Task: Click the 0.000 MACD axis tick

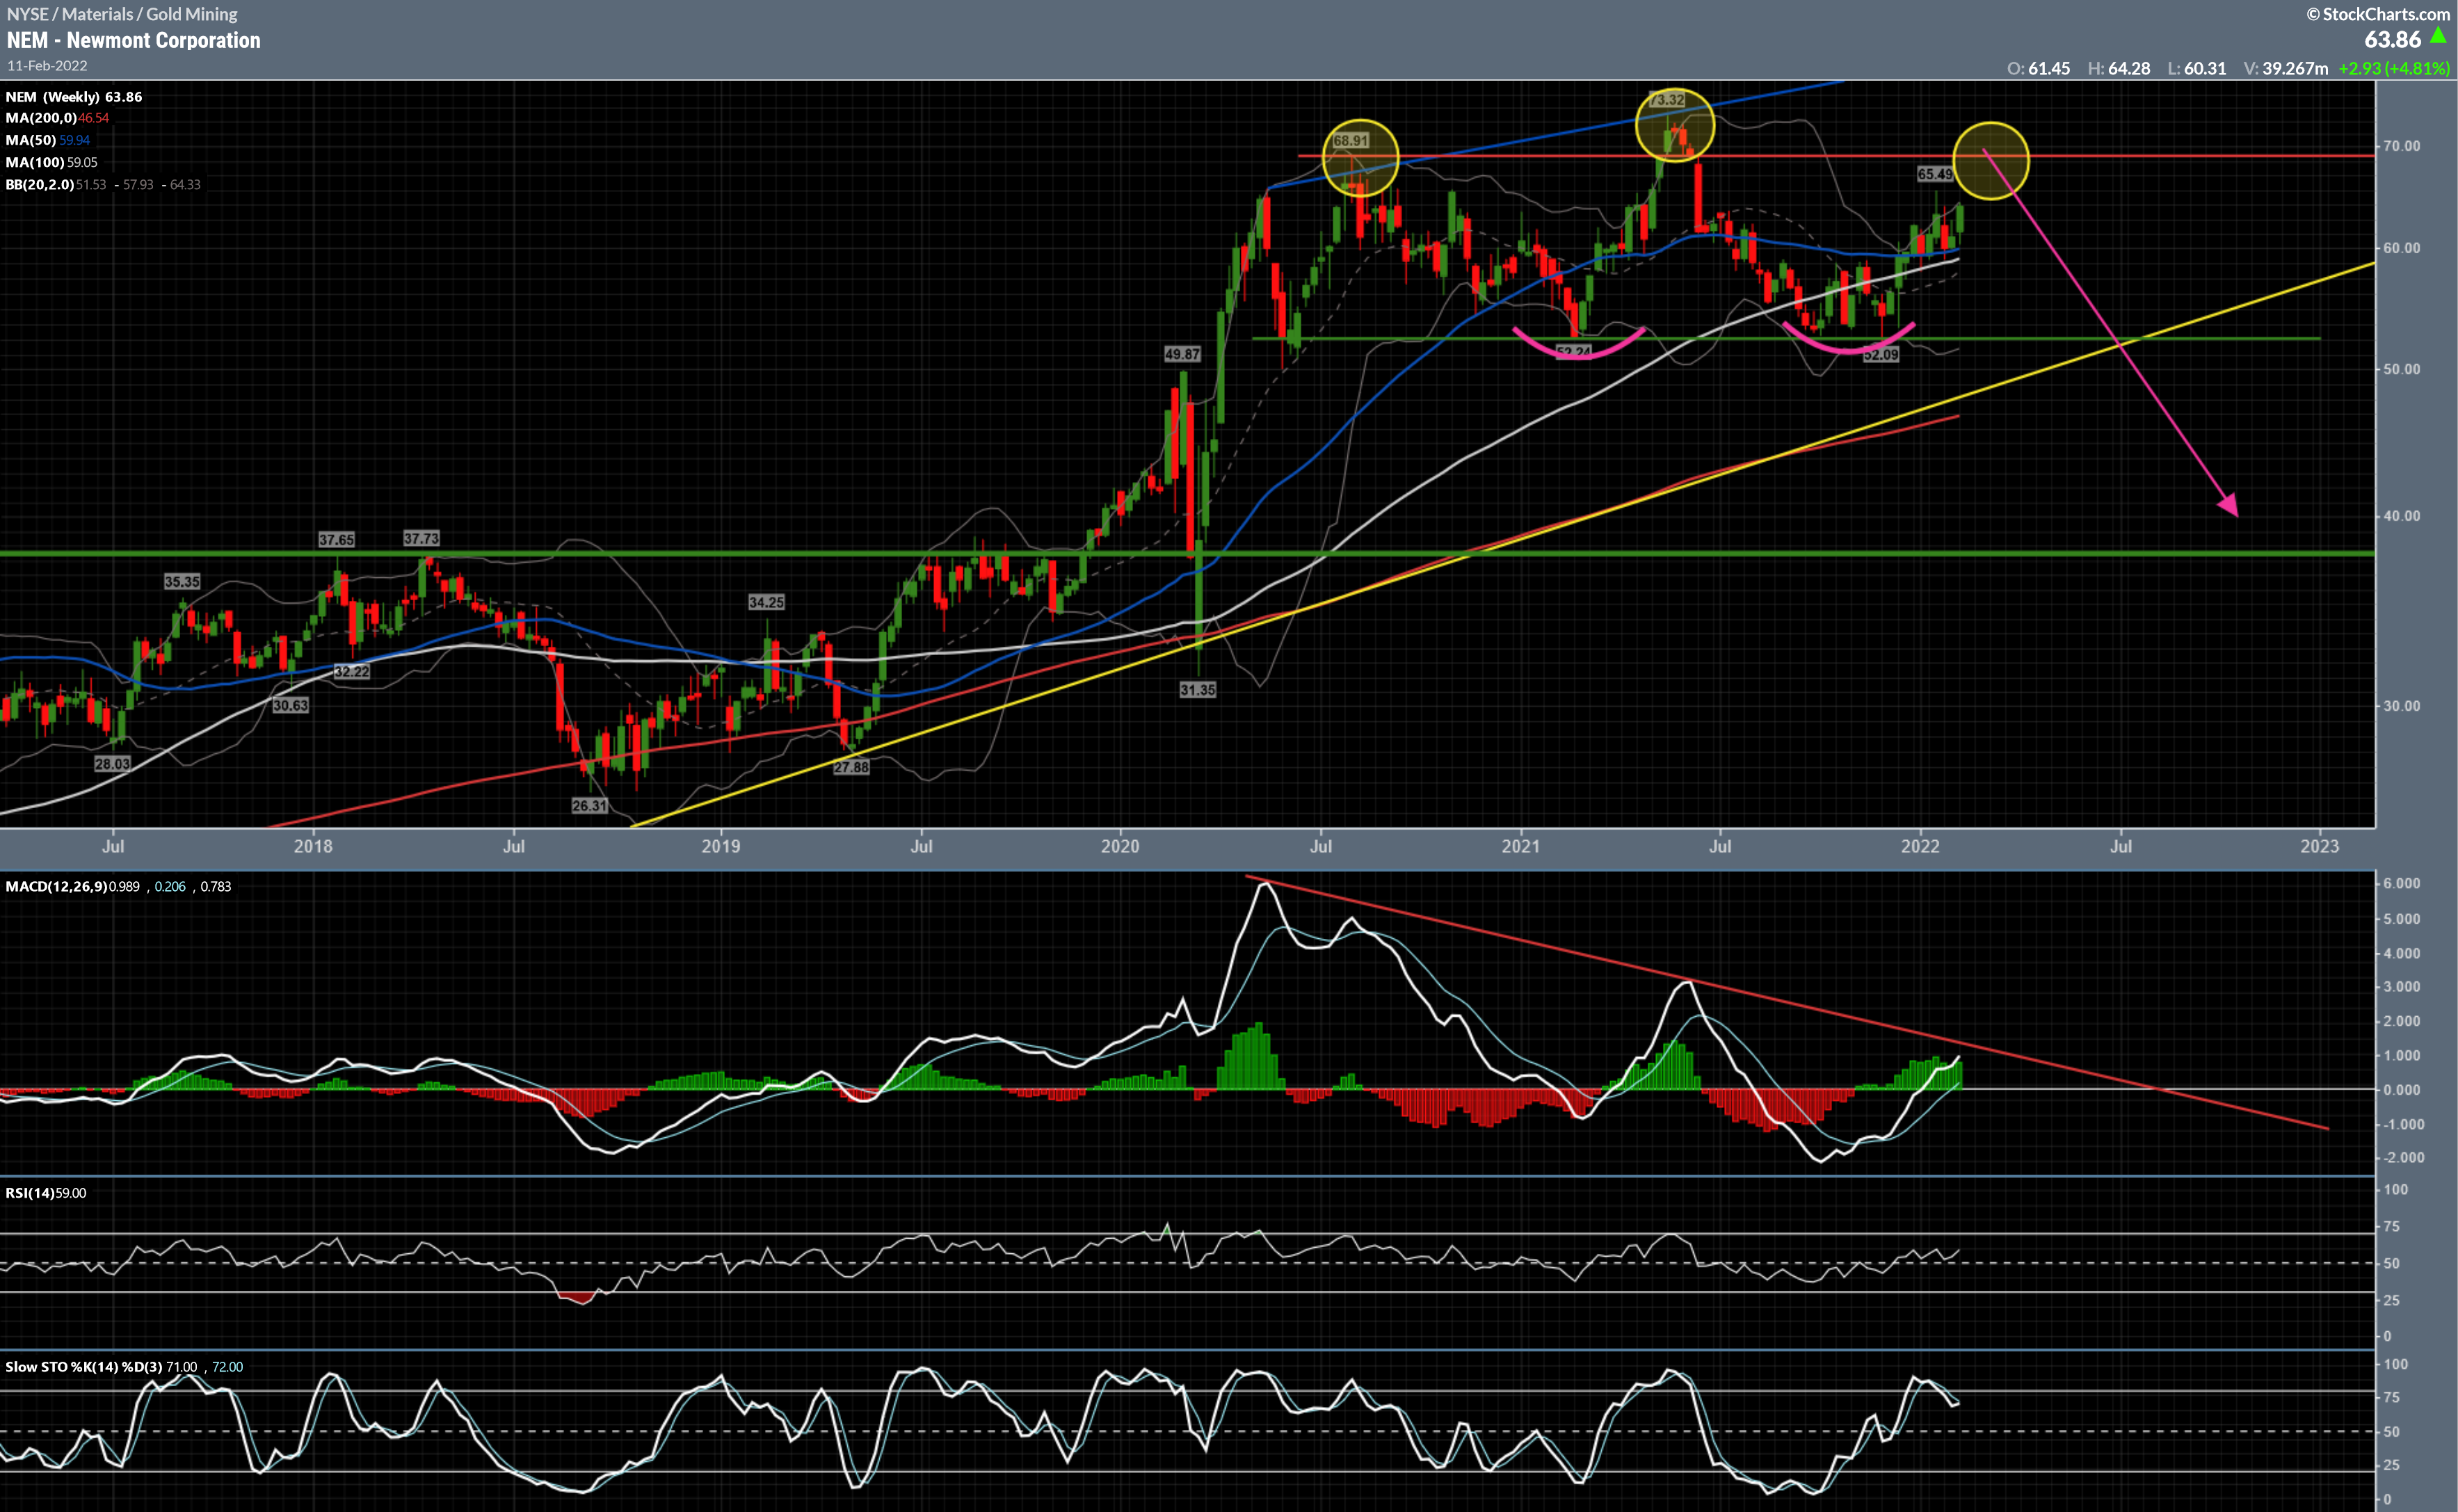Action: [2402, 1090]
